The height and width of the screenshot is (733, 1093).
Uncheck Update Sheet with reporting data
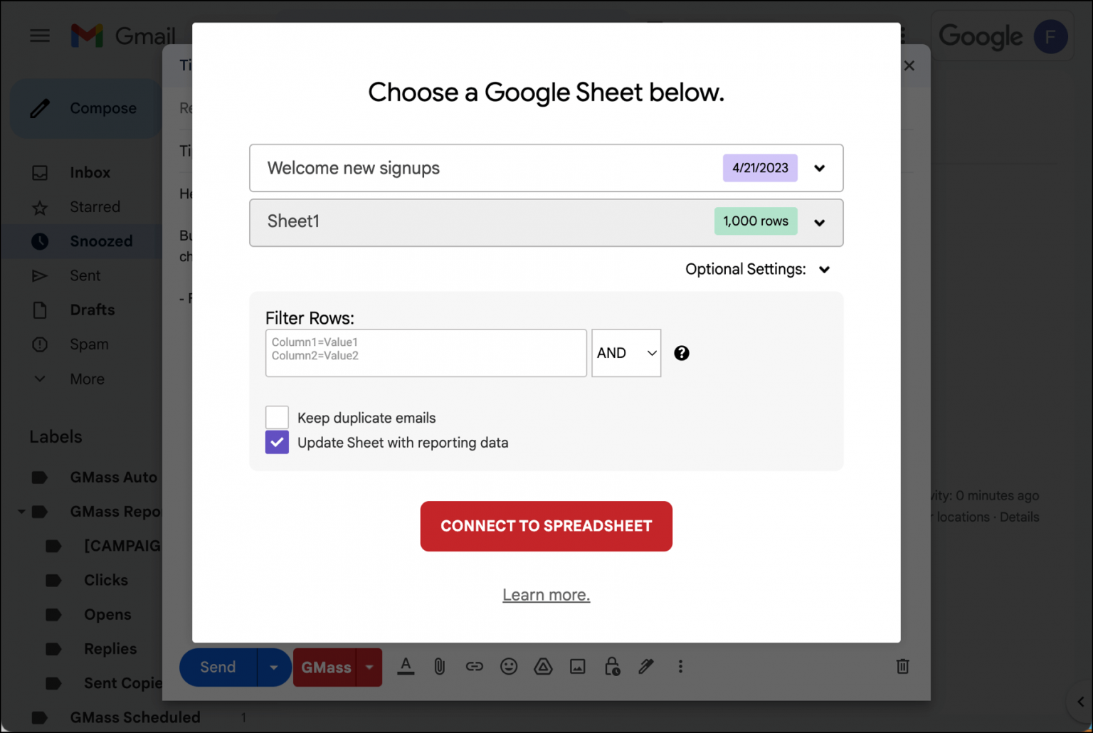277,442
